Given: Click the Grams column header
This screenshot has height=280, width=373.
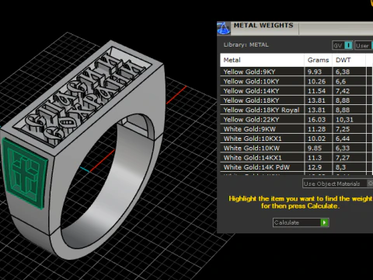Looking at the screenshot, I should pyautogui.click(x=318, y=60).
